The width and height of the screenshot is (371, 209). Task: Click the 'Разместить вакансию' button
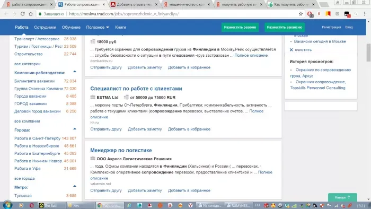[285, 27]
